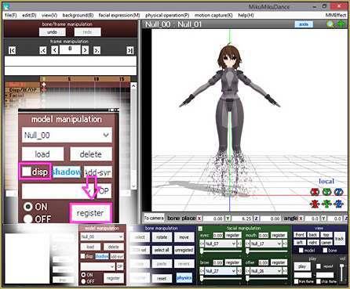
Task: Click the blue Z local move icon
Action: tap(339, 204)
